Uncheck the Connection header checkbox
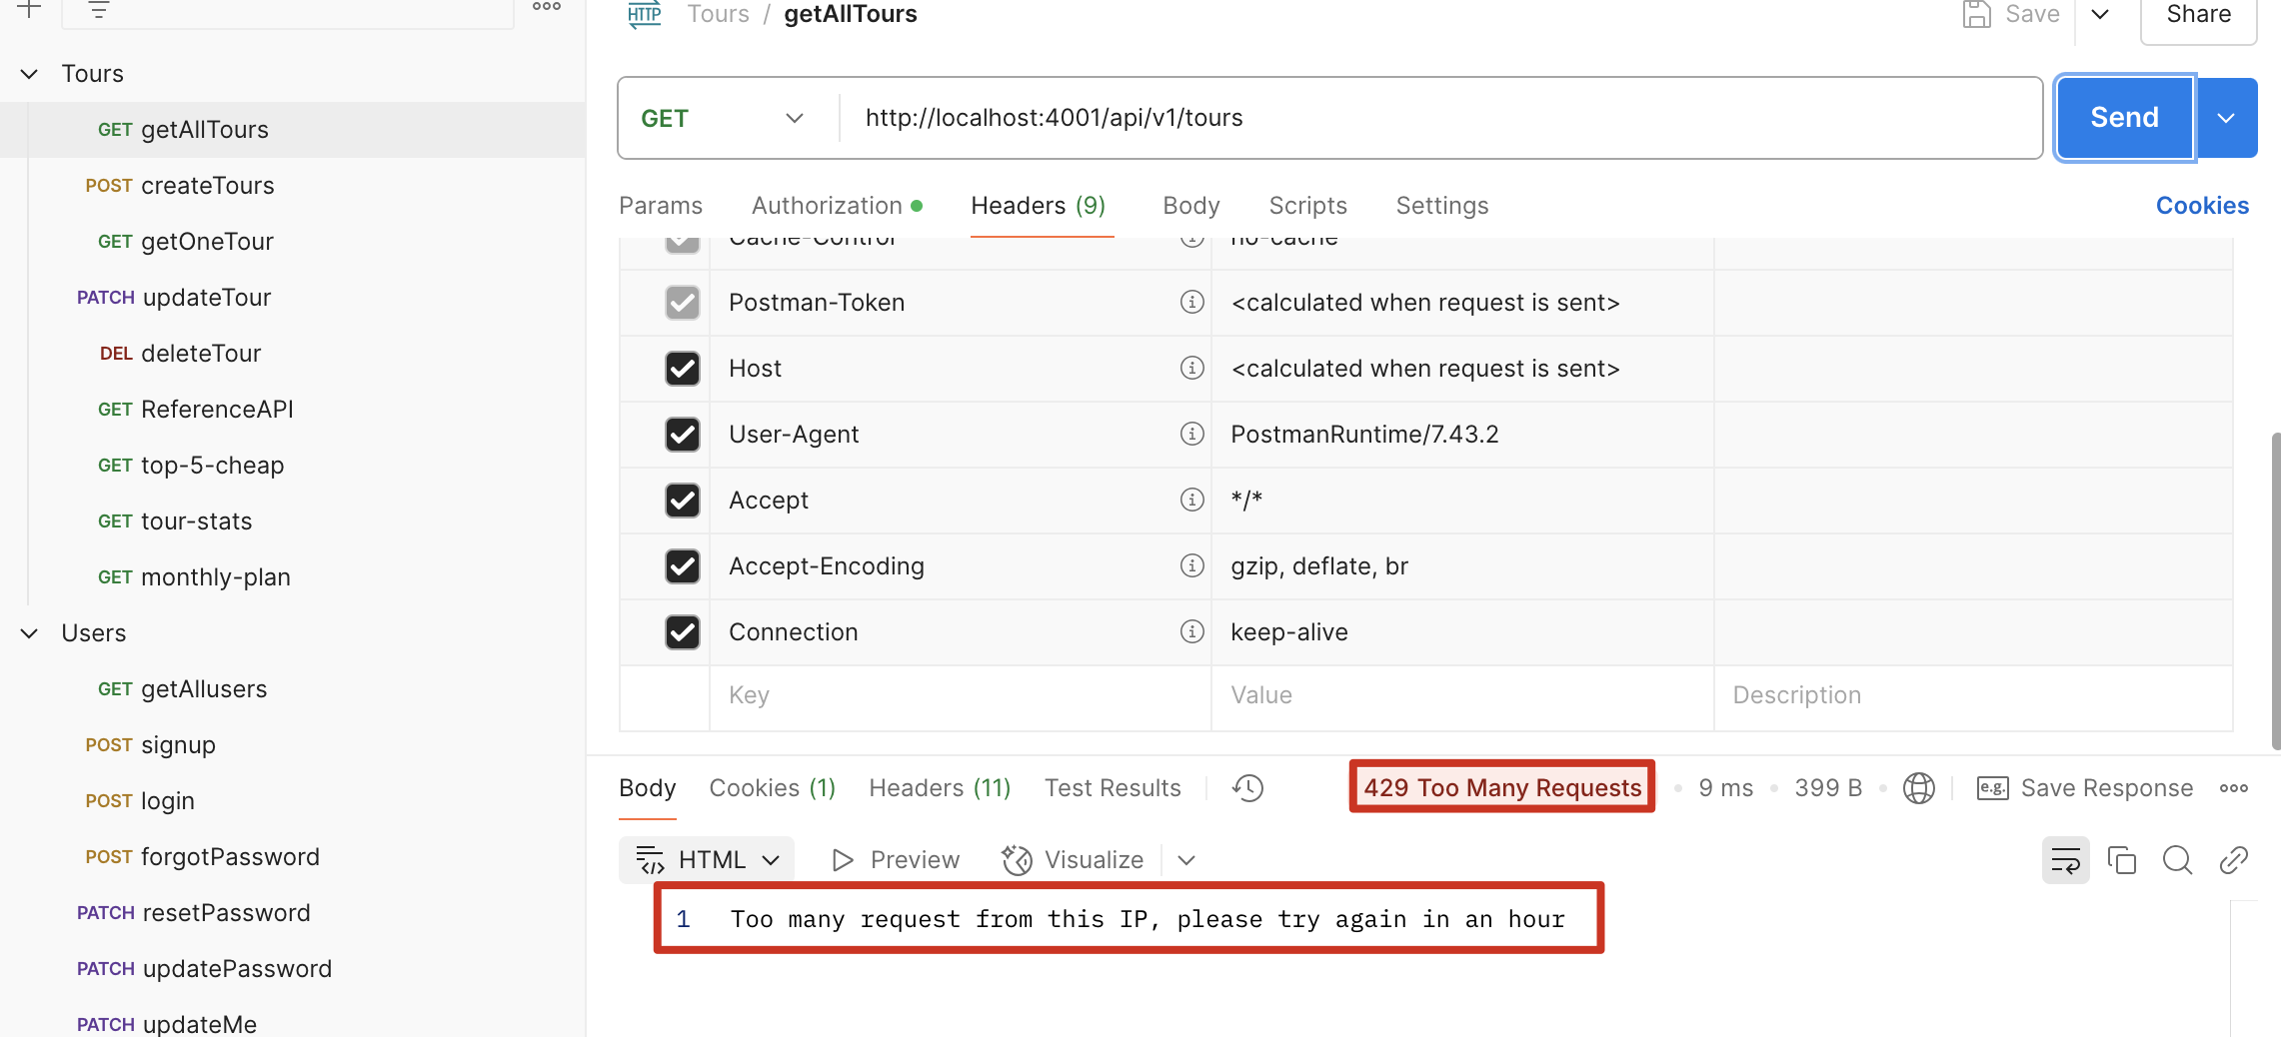The height and width of the screenshot is (1037, 2281). coord(683,632)
